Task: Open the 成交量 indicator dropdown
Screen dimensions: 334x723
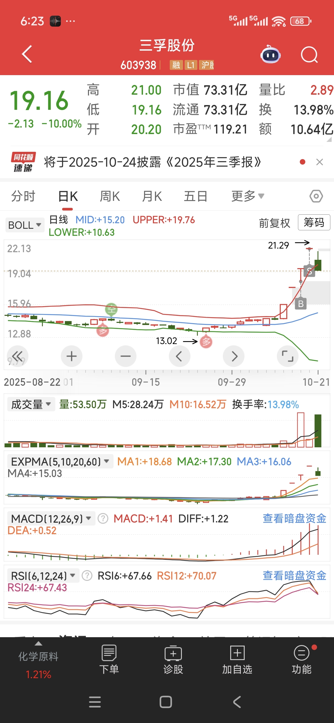Action: [31, 405]
